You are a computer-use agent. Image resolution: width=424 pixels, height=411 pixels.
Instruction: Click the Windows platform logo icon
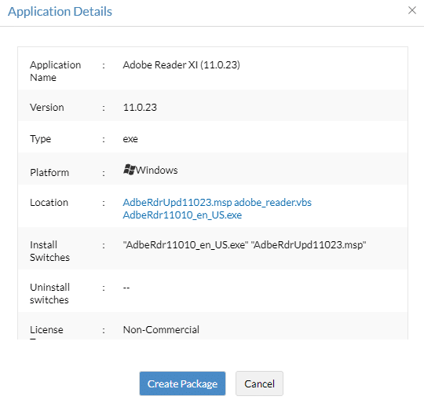tap(129, 170)
